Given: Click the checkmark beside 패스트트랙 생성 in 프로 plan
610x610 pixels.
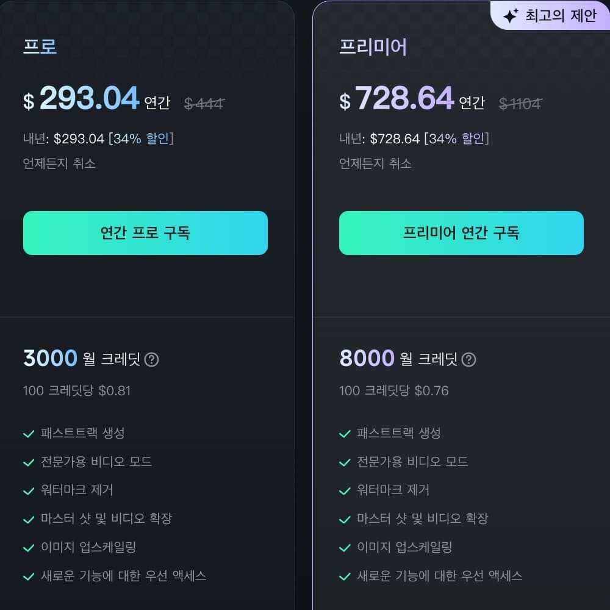Looking at the screenshot, I should [x=29, y=434].
